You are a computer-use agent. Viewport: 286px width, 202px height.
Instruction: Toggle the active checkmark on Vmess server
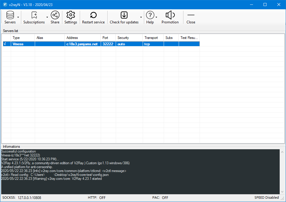click(4, 44)
